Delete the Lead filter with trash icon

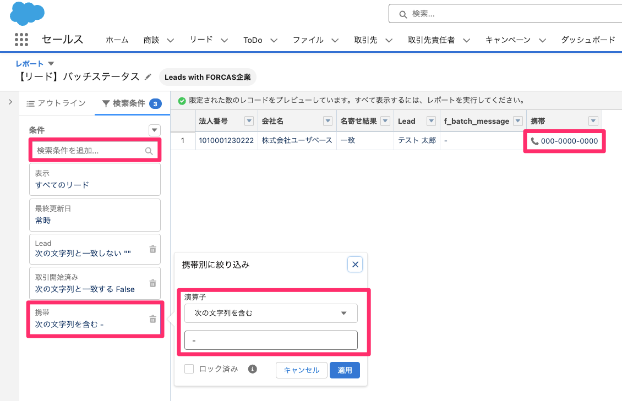point(153,249)
